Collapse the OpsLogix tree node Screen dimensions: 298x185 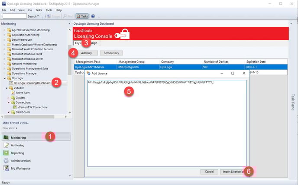coord(4,78)
